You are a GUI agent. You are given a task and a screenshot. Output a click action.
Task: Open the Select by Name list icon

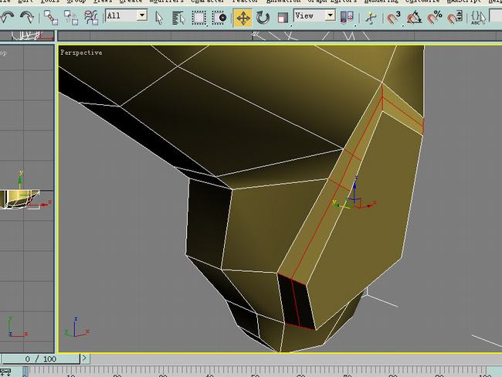[x=178, y=18]
